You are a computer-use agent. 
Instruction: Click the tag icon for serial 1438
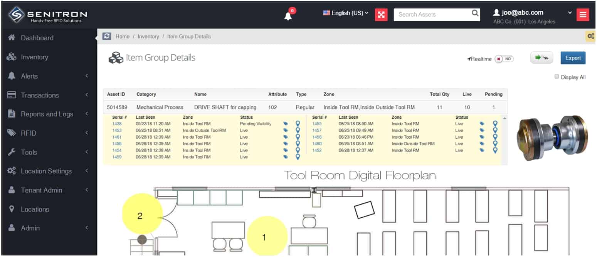coord(286,124)
